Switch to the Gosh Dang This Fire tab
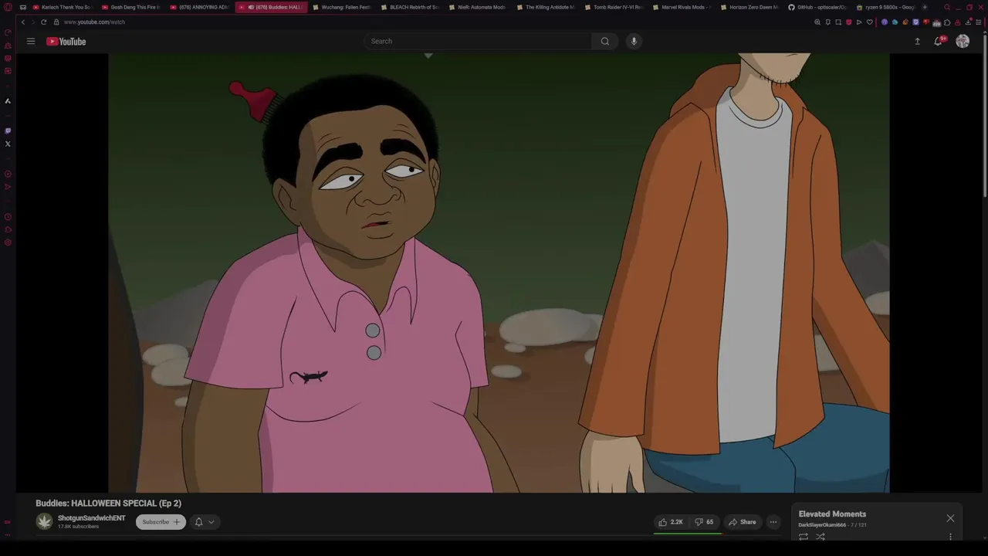988x556 pixels. pyautogui.click(x=131, y=7)
